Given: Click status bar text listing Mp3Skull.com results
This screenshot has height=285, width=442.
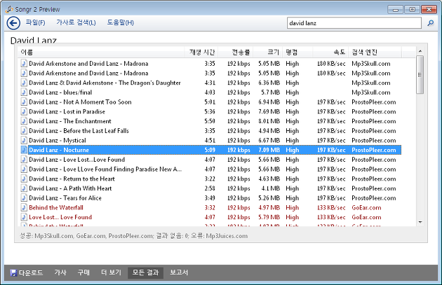Looking at the screenshot, I should [133, 236].
